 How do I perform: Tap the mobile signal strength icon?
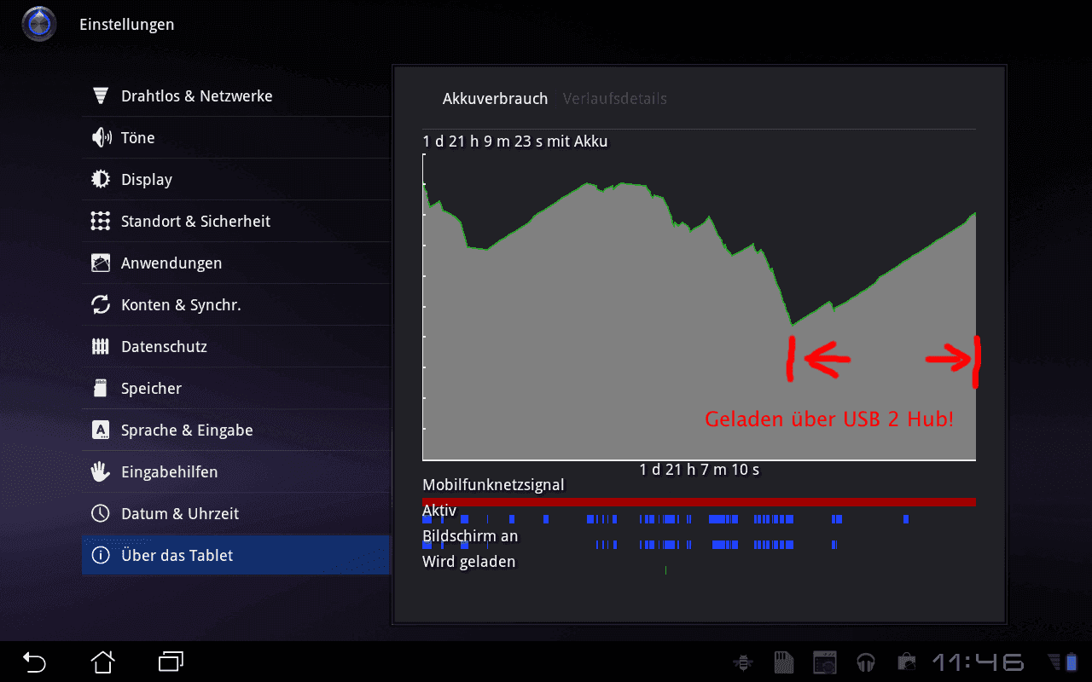click(1054, 662)
